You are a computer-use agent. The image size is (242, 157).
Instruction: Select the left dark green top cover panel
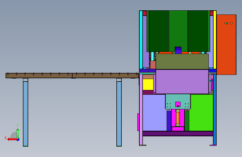click(x=159, y=31)
